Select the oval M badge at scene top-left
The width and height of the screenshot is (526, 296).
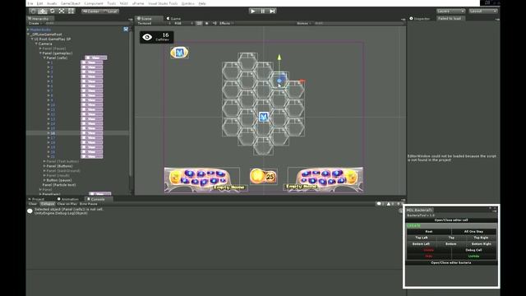(x=179, y=53)
